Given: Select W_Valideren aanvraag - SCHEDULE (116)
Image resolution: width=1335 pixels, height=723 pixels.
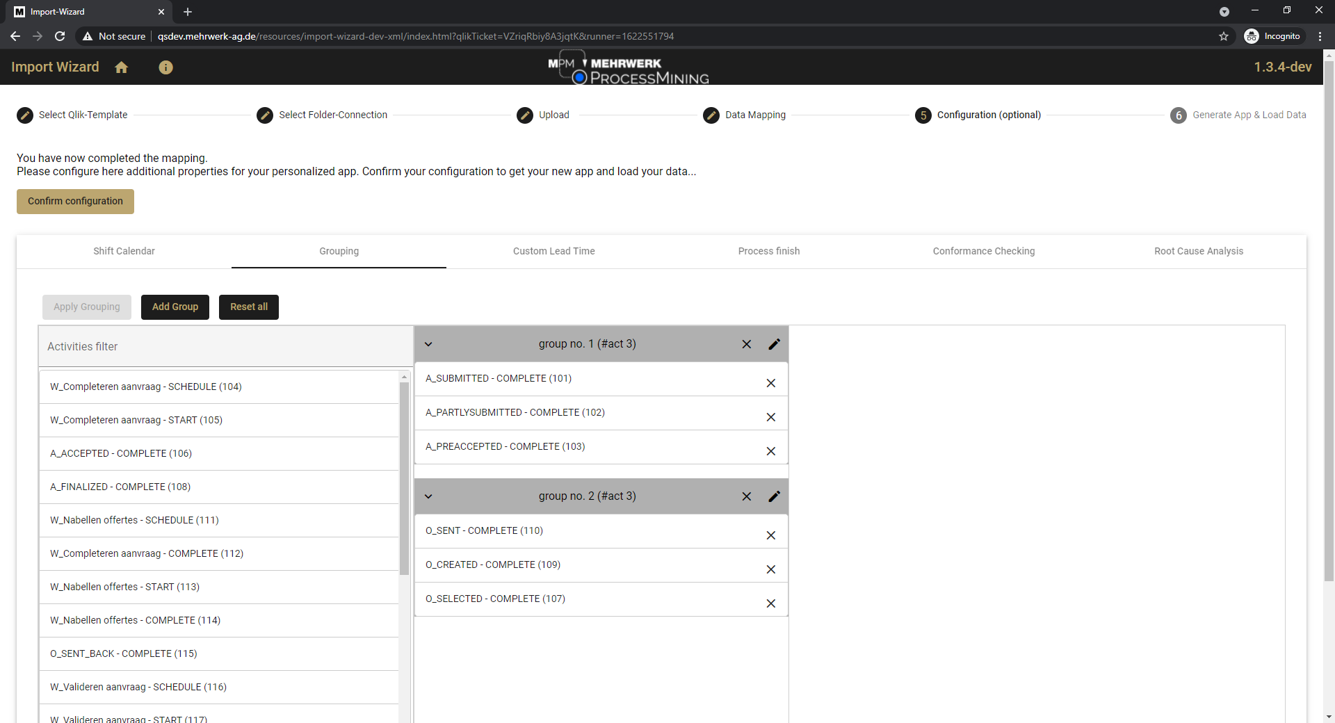Looking at the screenshot, I should (x=219, y=687).
